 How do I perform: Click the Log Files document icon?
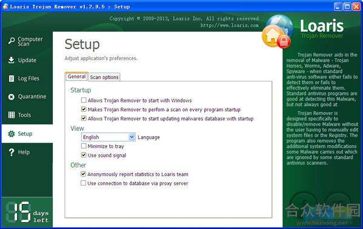pos(11,78)
